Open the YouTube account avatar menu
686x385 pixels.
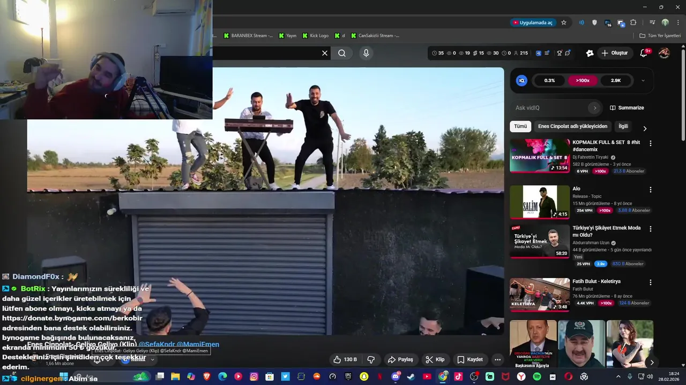pyautogui.click(x=664, y=53)
